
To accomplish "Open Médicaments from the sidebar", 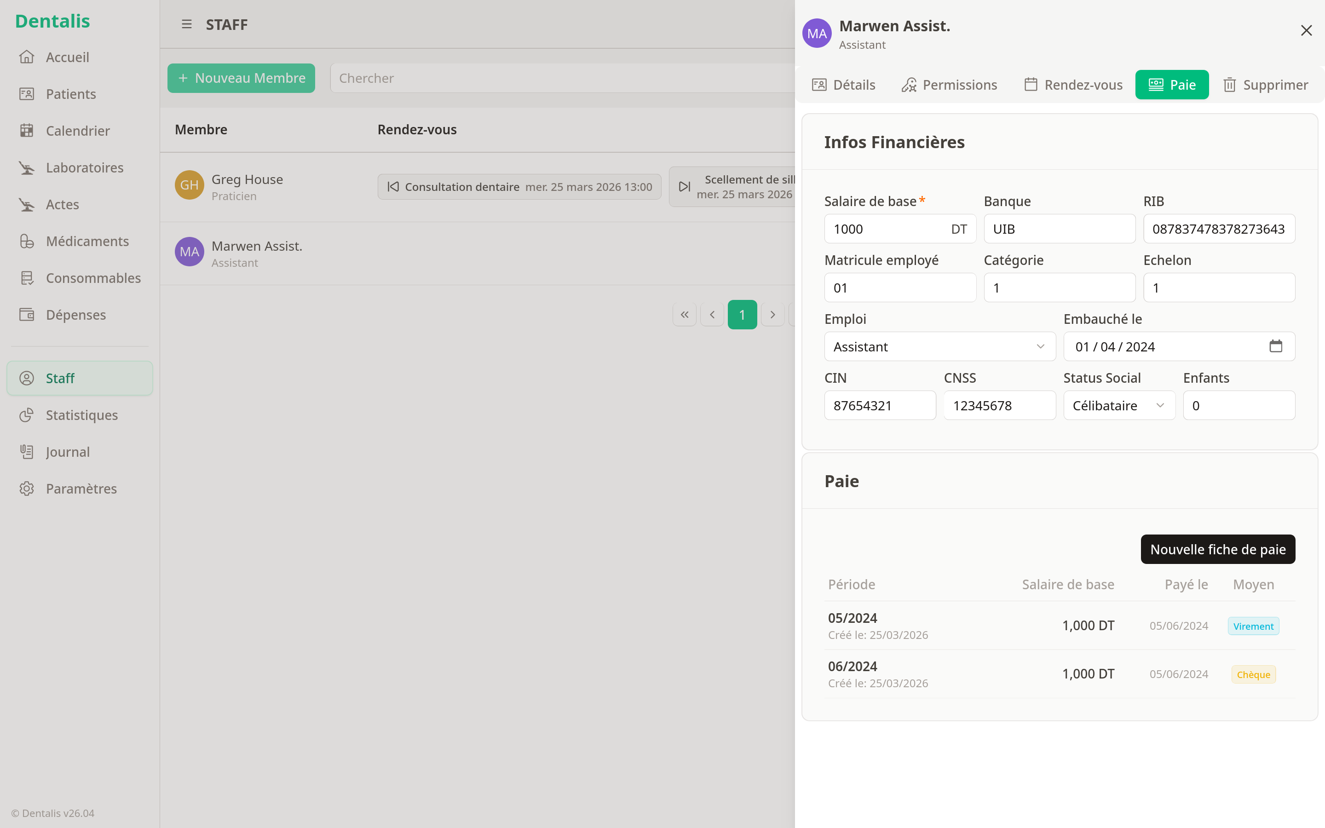I will click(x=87, y=241).
